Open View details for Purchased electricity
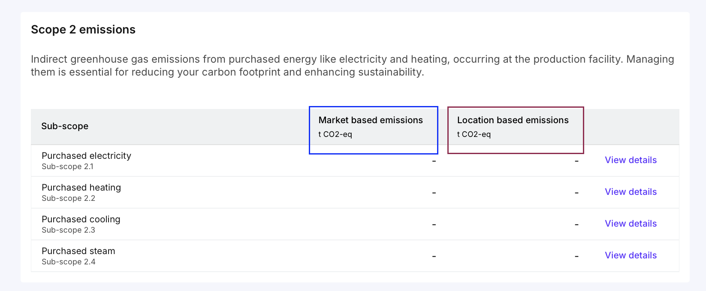The image size is (706, 291). point(631,160)
